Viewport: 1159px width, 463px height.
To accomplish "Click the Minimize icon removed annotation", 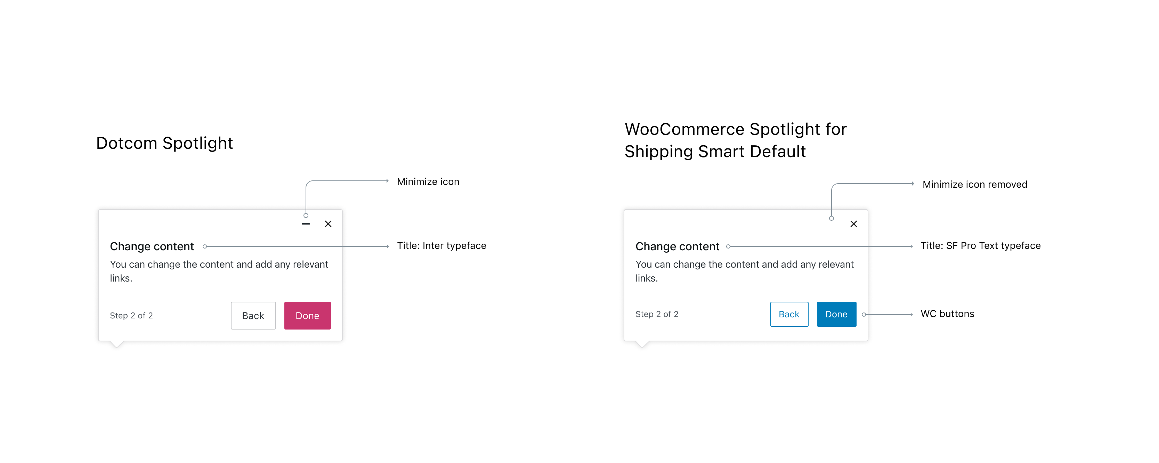I will [974, 184].
